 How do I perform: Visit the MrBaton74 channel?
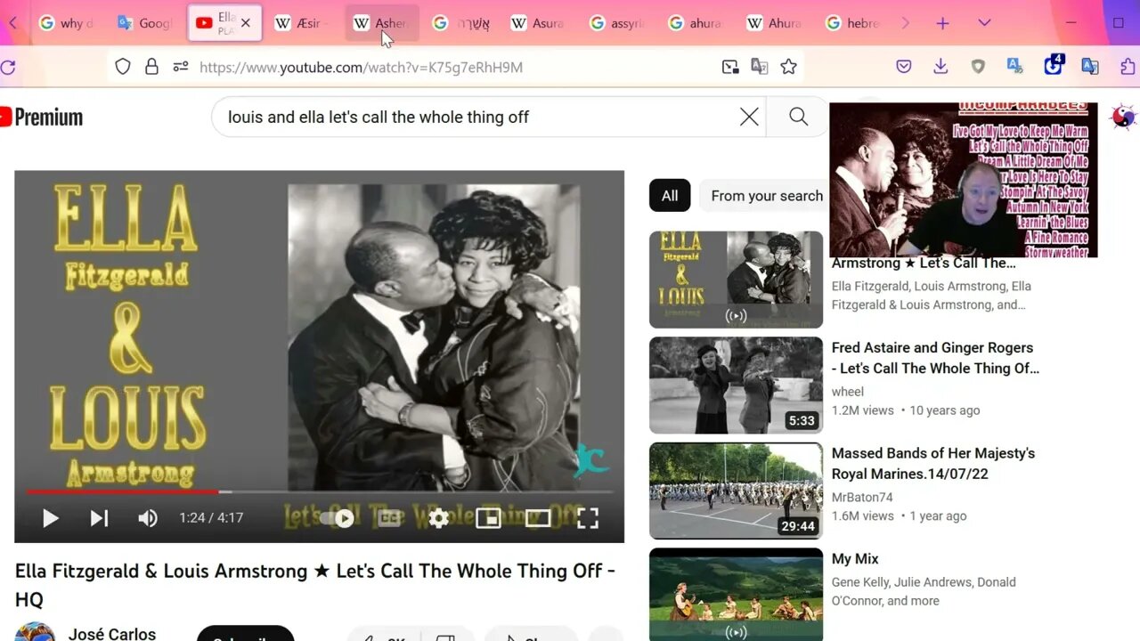(x=862, y=497)
